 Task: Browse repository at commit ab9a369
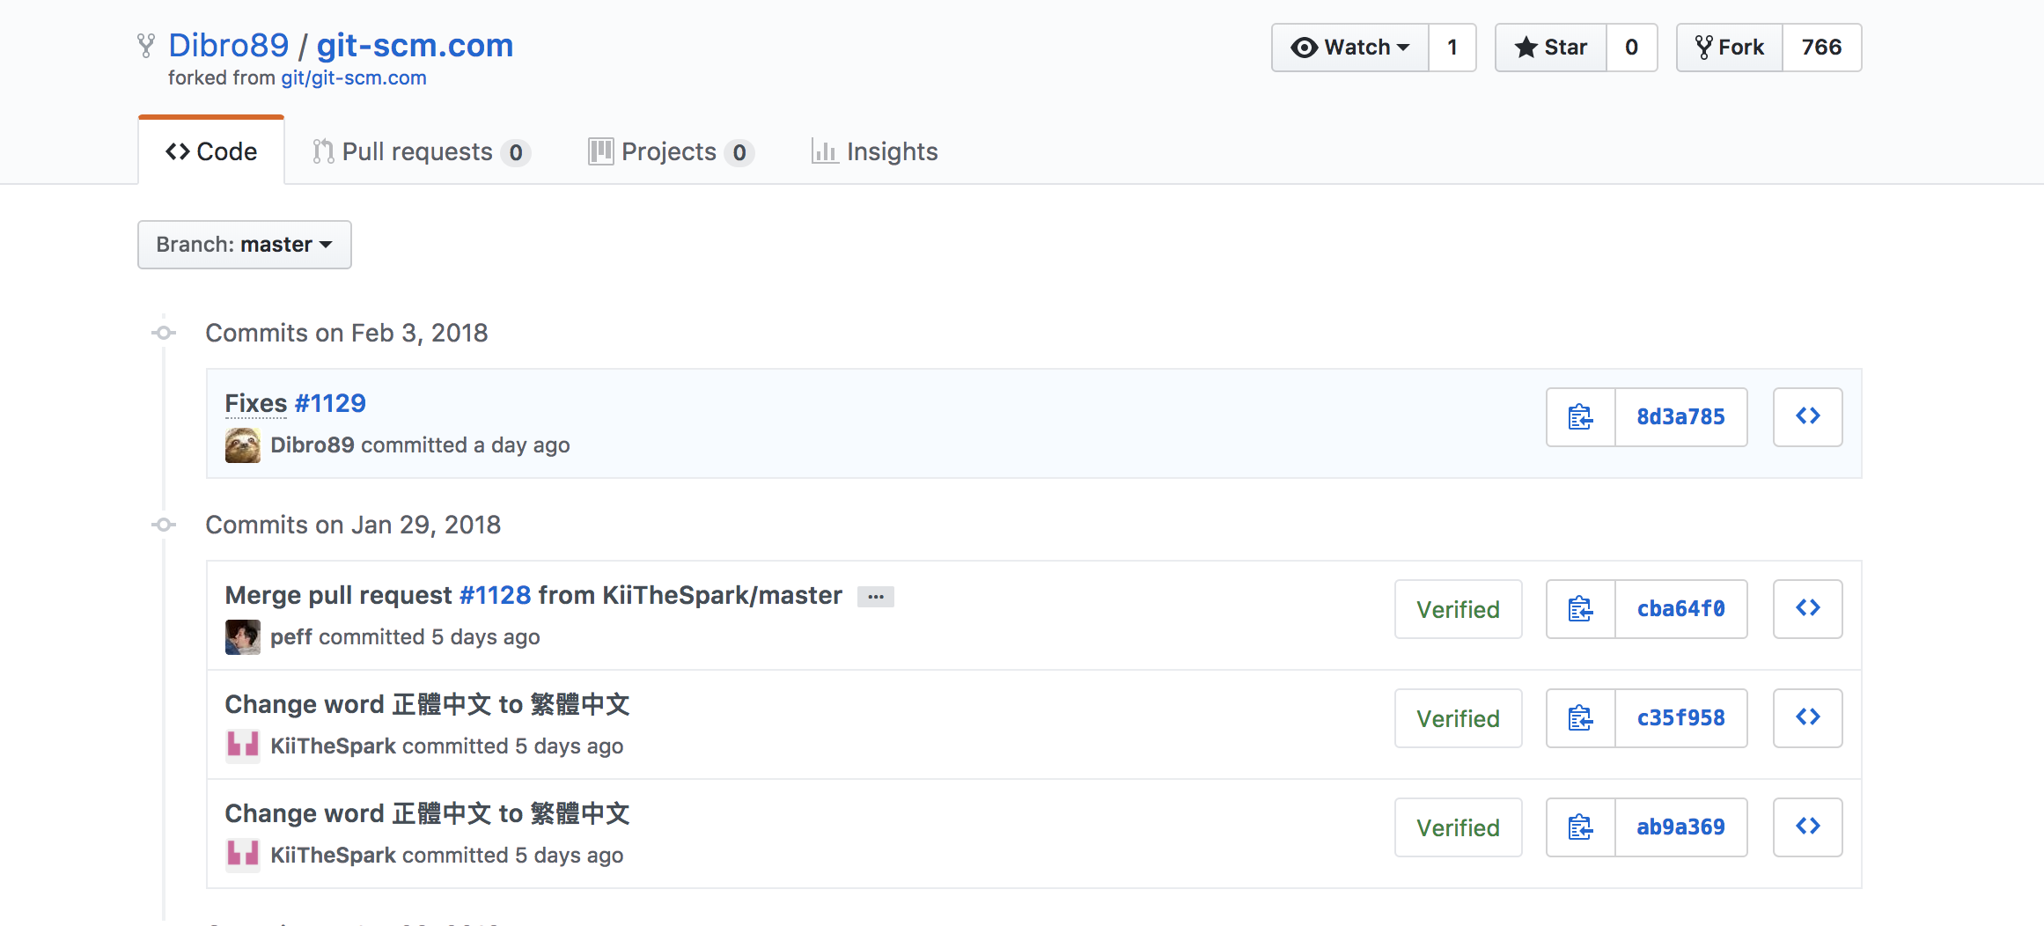pos(1808,827)
